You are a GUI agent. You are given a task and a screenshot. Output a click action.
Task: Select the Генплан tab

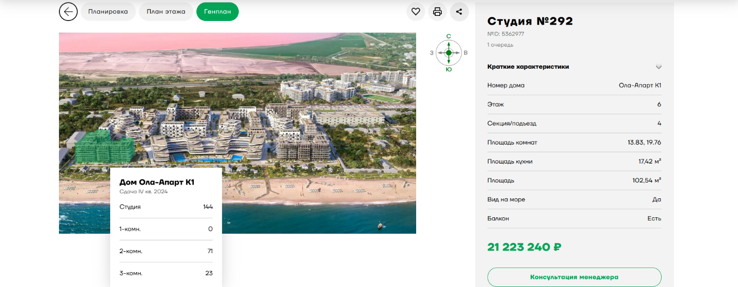pos(217,11)
